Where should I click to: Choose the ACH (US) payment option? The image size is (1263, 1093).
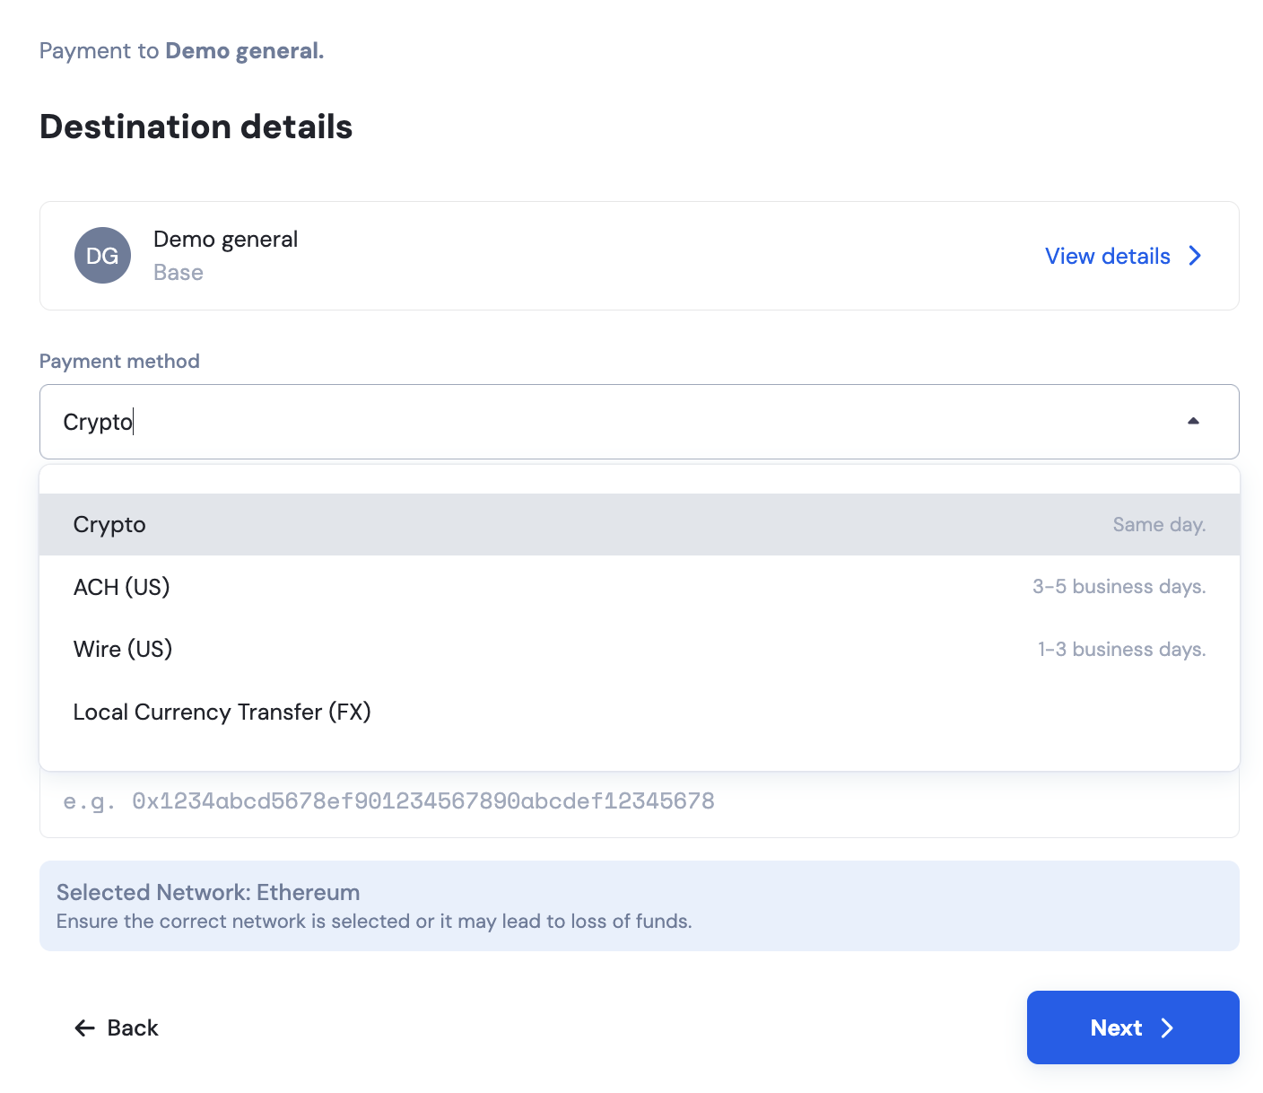pos(122,587)
